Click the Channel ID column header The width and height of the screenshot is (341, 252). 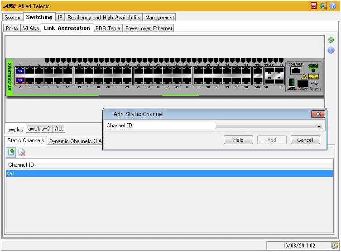coord(21,165)
